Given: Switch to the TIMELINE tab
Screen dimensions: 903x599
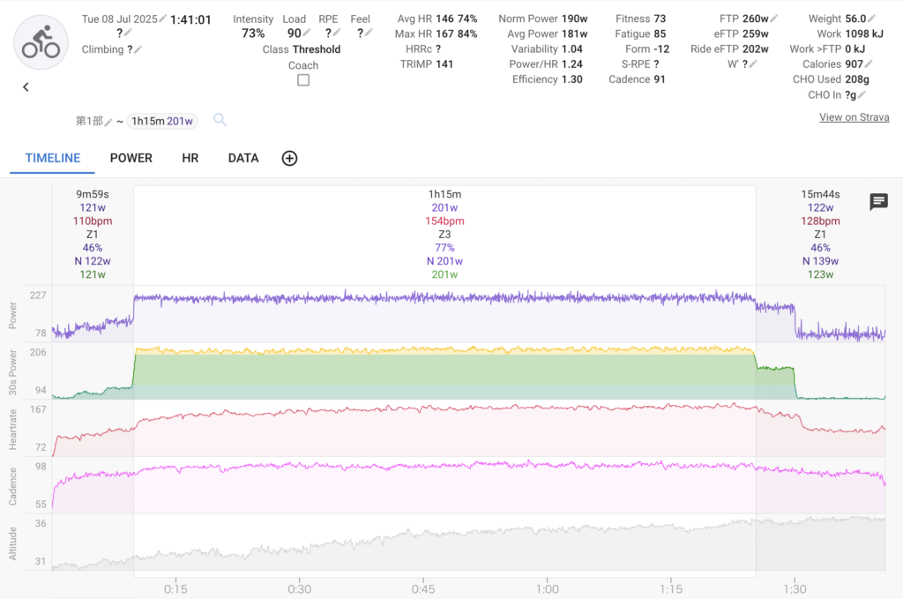Looking at the screenshot, I should [x=52, y=159].
